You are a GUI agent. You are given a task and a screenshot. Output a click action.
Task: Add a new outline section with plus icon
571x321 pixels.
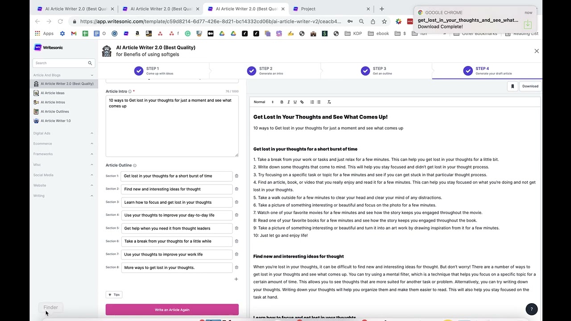pos(236,279)
